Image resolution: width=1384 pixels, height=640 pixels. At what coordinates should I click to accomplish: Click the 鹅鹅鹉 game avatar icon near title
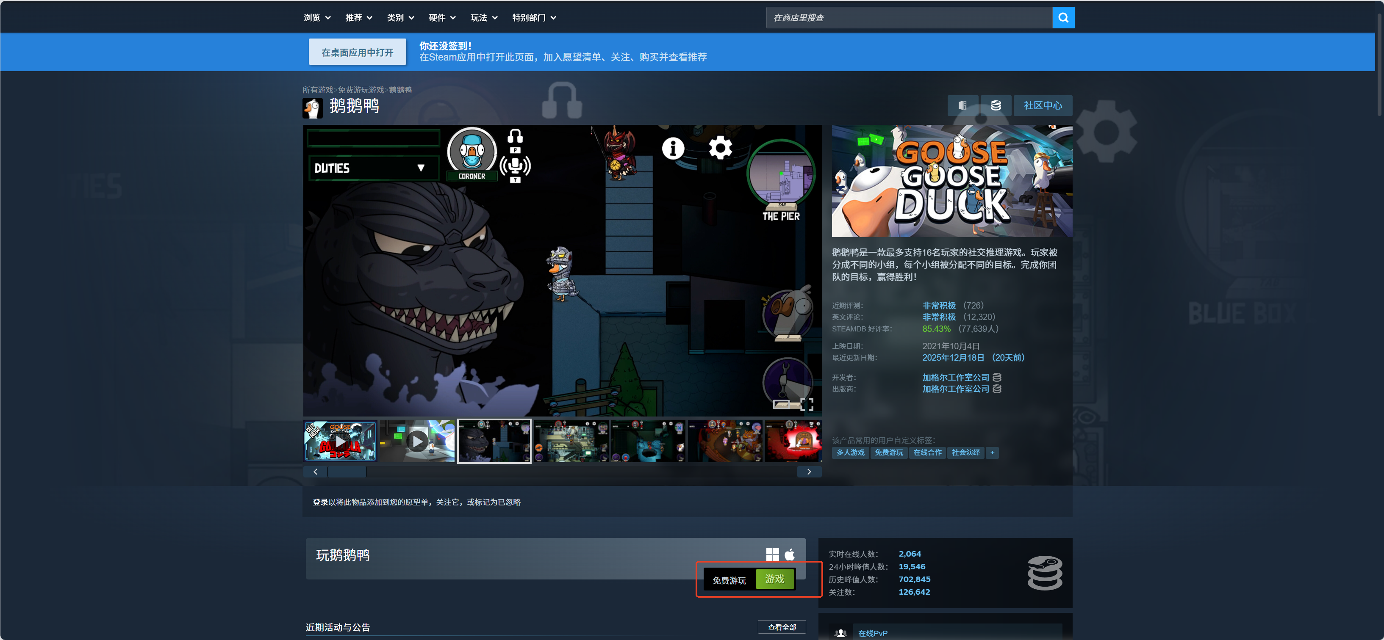[x=312, y=108]
